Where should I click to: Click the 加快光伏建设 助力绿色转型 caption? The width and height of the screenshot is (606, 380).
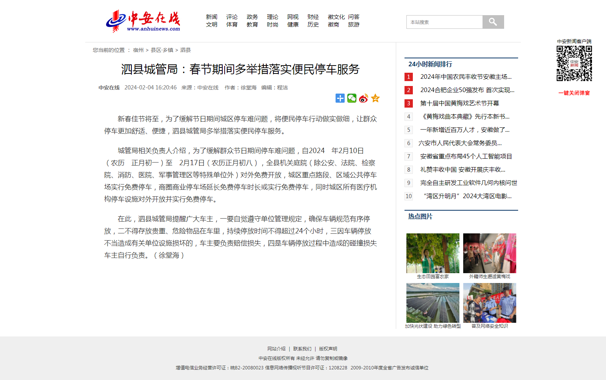pos(433,326)
